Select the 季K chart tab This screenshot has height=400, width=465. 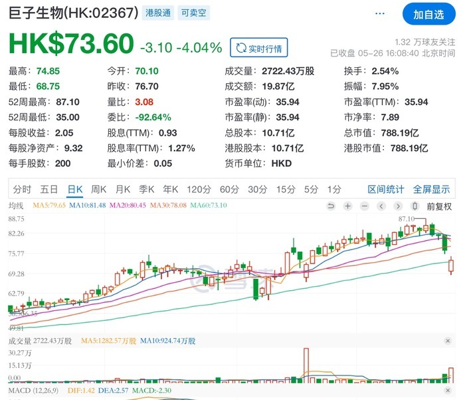pyautogui.click(x=147, y=189)
